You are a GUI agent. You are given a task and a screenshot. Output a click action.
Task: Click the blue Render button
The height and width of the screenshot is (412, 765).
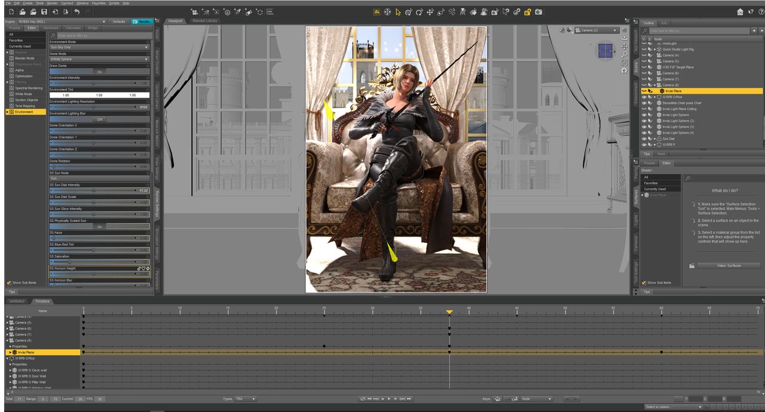142,21
